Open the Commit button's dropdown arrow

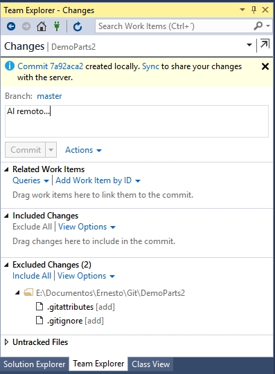pyautogui.click(x=51, y=150)
